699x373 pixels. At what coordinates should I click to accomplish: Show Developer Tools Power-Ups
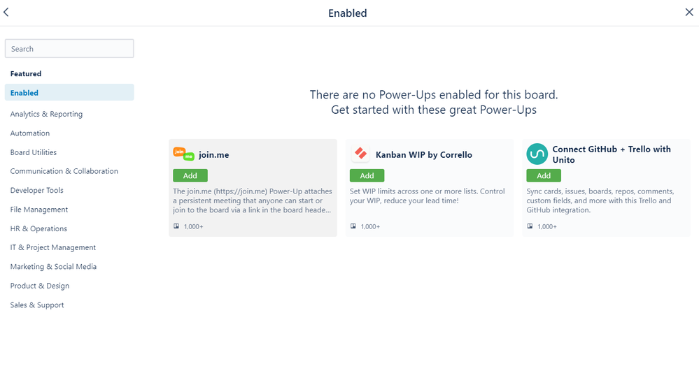(x=37, y=191)
